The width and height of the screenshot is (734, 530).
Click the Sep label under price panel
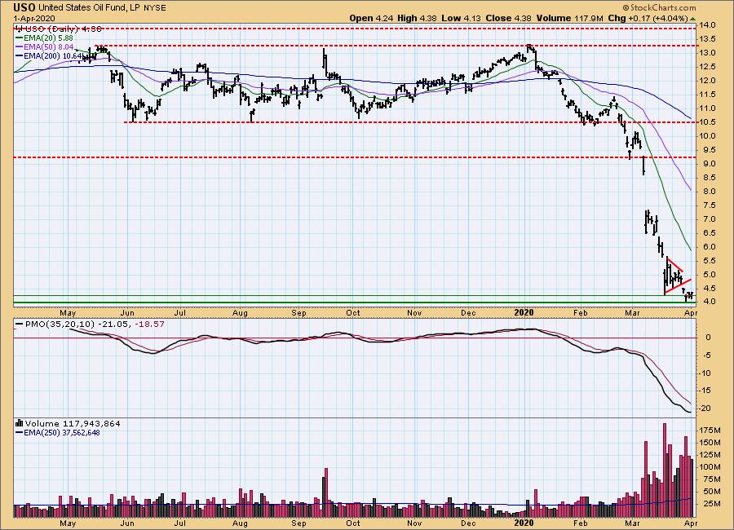298,313
